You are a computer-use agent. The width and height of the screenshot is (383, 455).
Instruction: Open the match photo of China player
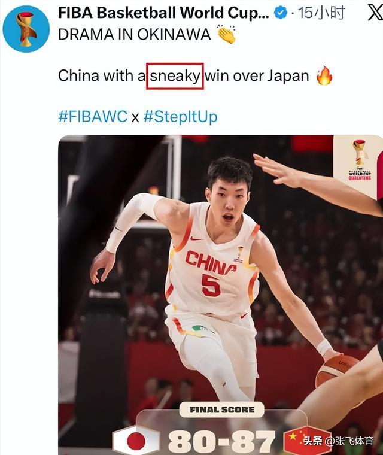click(220, 295)
